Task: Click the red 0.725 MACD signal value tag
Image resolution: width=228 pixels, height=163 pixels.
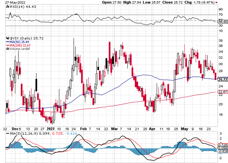Action: (x=223, y=144)
